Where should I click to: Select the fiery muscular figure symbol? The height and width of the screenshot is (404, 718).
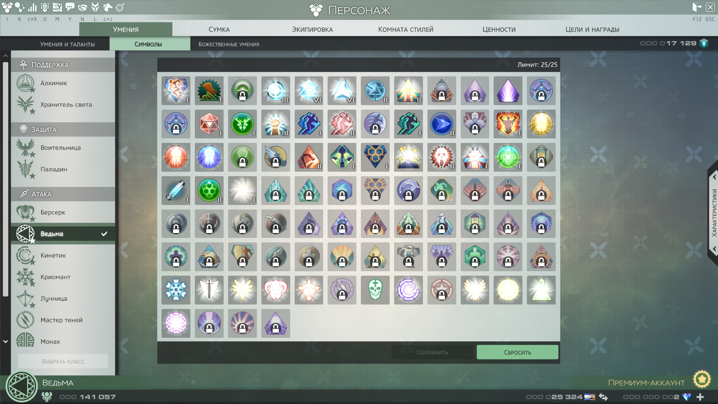click(x=508, y=124)
